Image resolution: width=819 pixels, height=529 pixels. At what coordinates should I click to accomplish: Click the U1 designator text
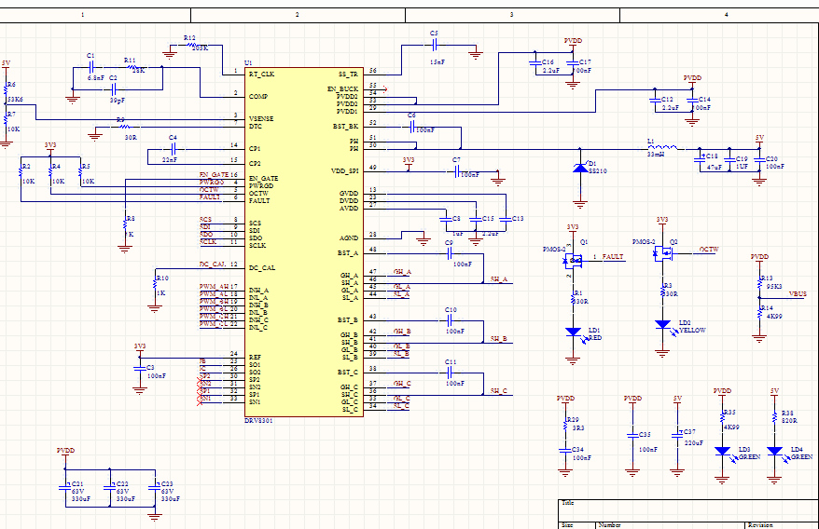click(x=248, y=62)
